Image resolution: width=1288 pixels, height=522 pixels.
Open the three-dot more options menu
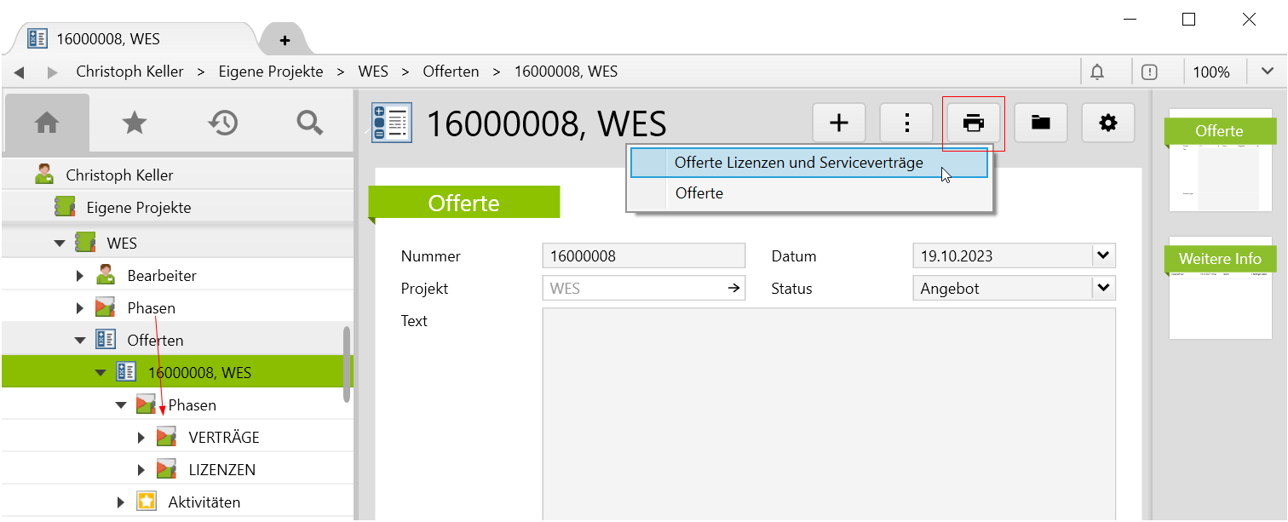[x=906, y=123]
